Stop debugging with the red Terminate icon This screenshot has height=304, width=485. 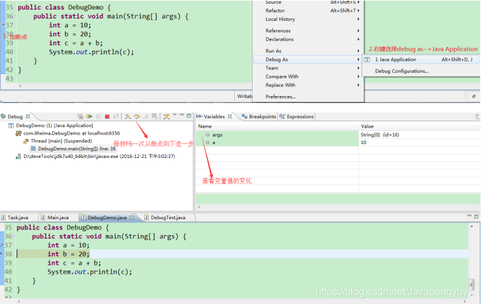[107, 116]
